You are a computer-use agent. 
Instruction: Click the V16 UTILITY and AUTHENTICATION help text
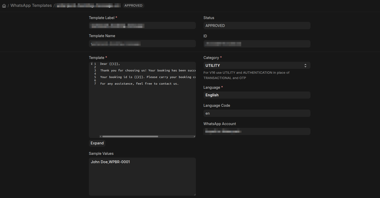247,75
